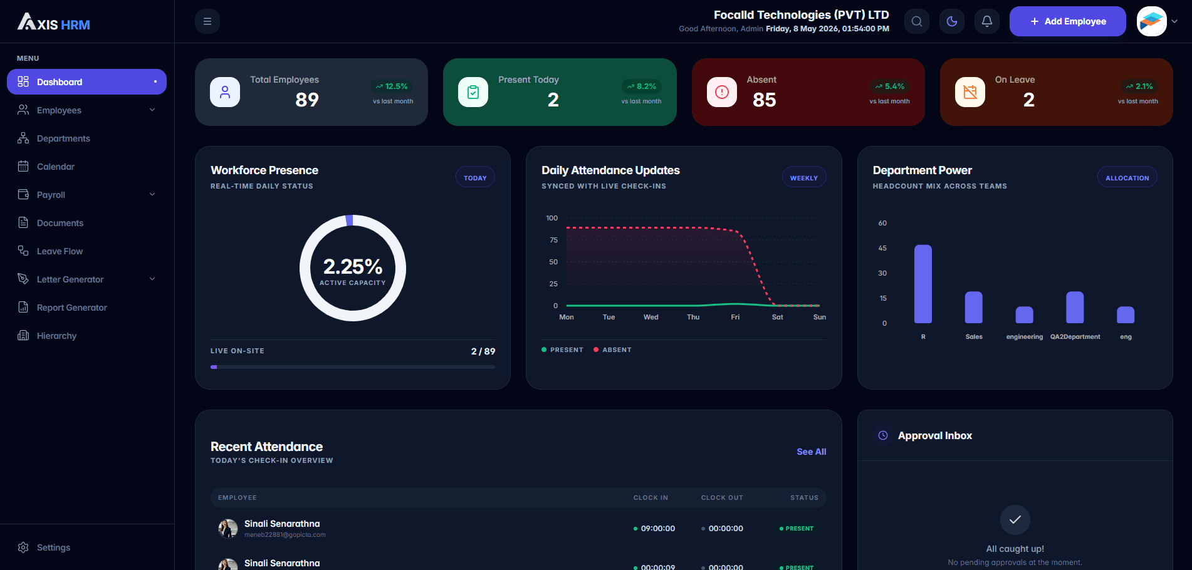This screenshot has height=570, width=1192.
Task: Click the Calendar sidebar icon
Action: tap(23, 167)
